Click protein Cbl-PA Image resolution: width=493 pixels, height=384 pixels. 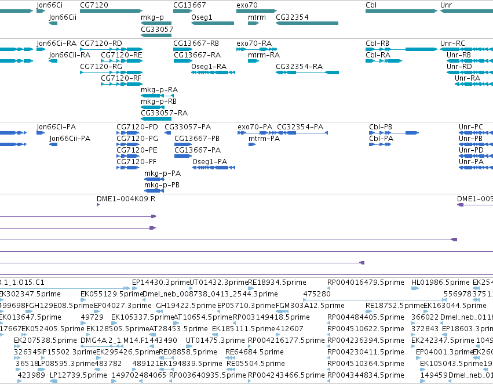[381, 139]
